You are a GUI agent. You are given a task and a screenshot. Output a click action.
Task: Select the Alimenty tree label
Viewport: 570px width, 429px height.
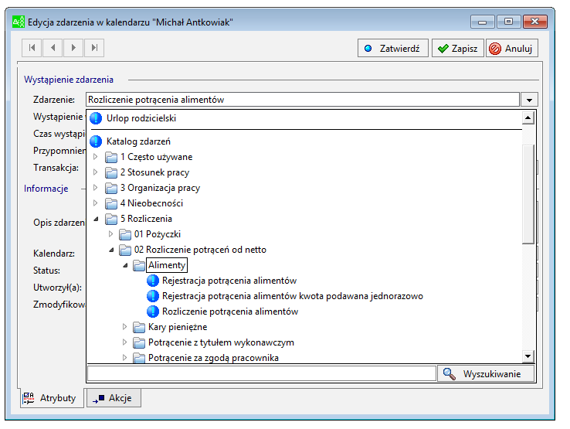click(x=167, y=265)
